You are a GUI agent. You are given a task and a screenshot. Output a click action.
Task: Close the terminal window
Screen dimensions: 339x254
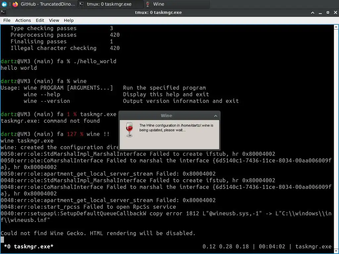click(335, 13)
